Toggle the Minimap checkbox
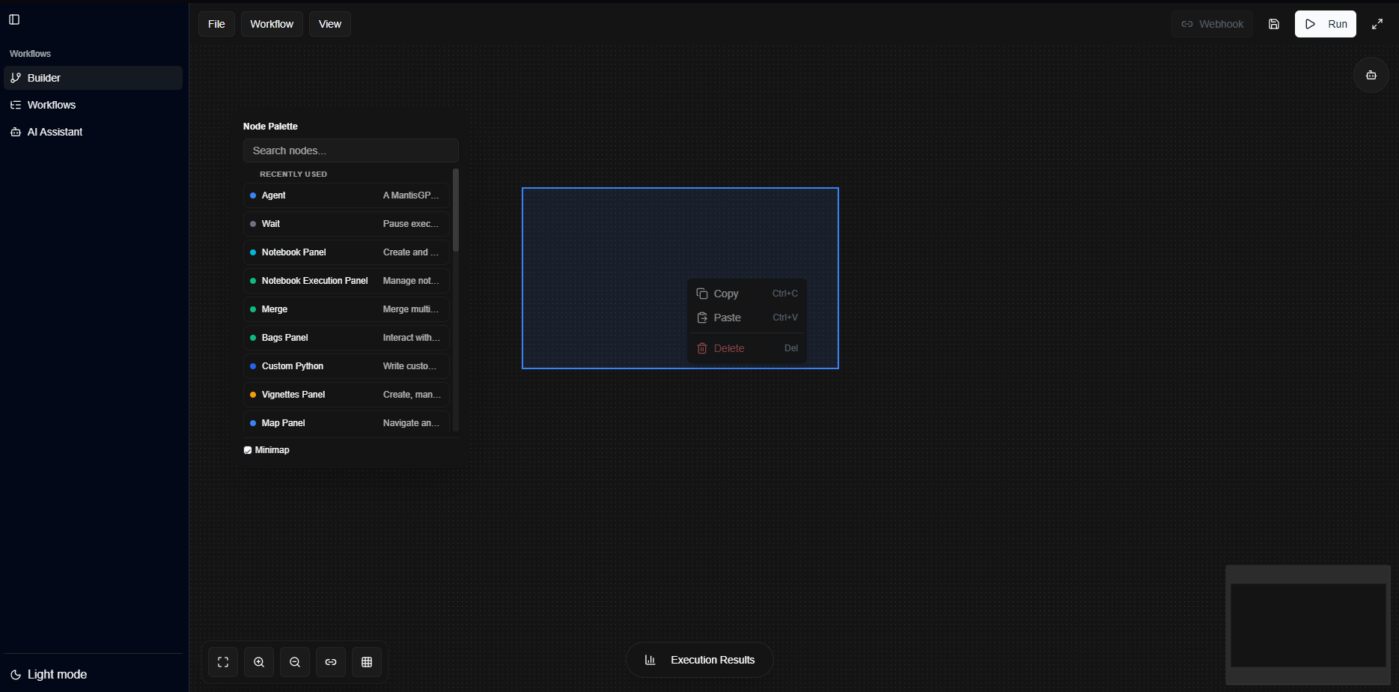Image resolution: width=1399 pixels, height=692 pixels. click(x=247, y=449)
